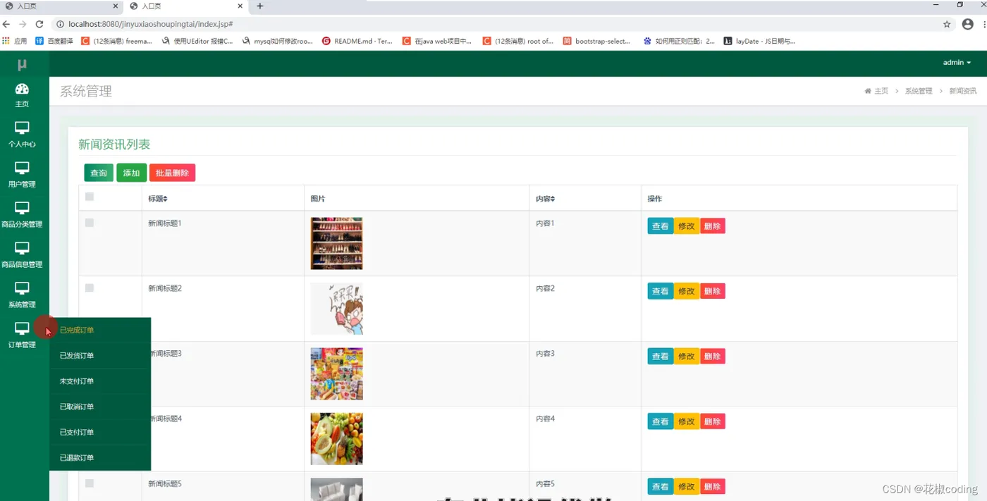Check the box for 新闻标题1 row
Screen dimensions: 987x501
coord(90,223)
